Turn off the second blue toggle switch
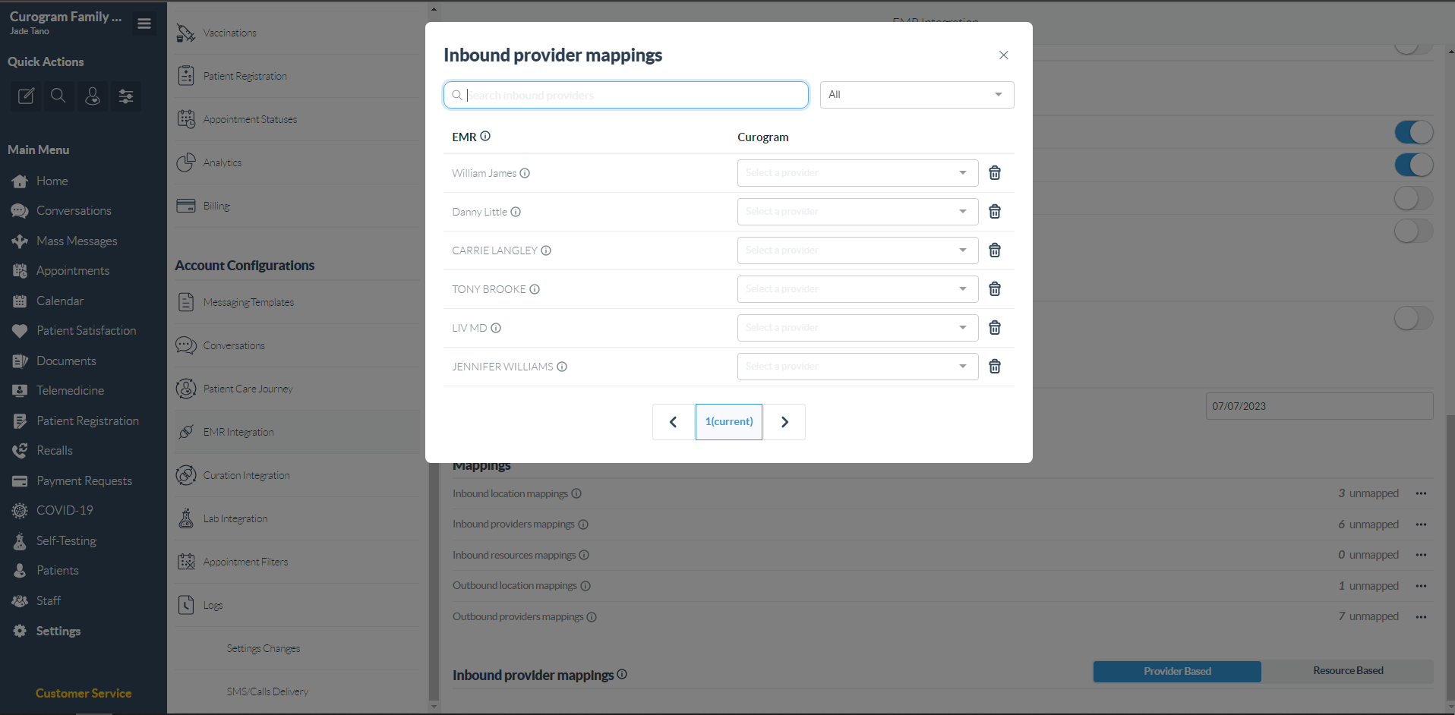The height and width of the screenshot is (715, 1455). [1414, 165]
